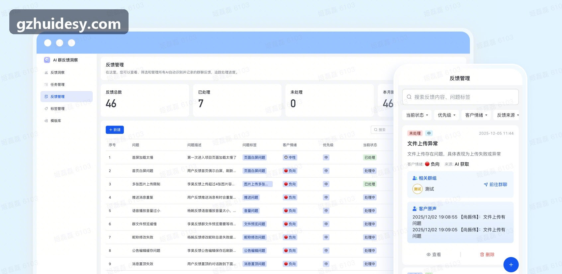Click the 已处理 status in the 多张图片上传限制 row

point(370,184)
